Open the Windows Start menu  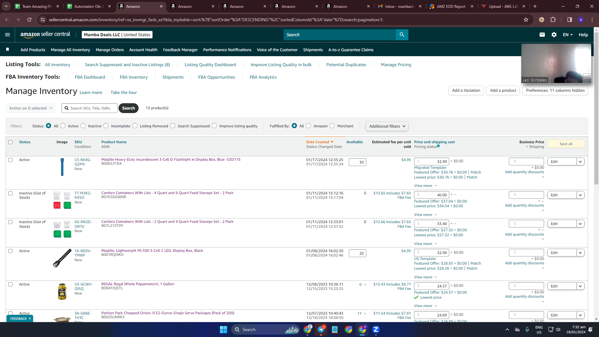click(223, 330)
